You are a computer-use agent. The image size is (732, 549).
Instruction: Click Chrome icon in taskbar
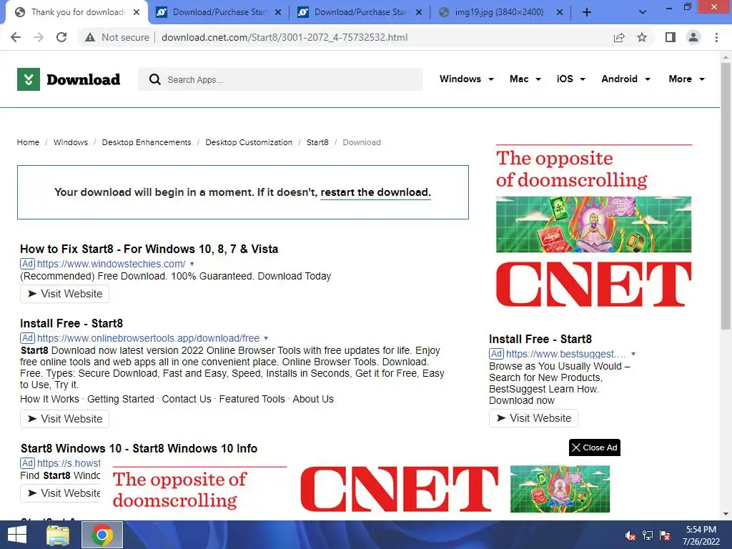102,535
